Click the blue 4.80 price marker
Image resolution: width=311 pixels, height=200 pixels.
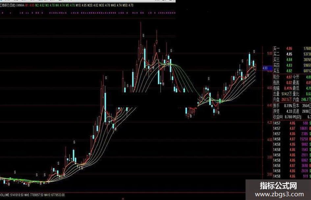pos(267,68)
